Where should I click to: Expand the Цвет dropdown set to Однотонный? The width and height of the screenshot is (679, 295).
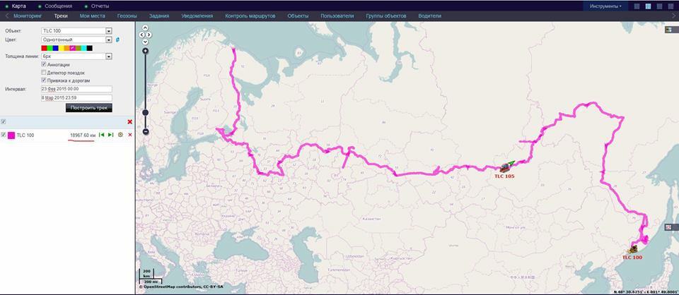coord(76,40)
